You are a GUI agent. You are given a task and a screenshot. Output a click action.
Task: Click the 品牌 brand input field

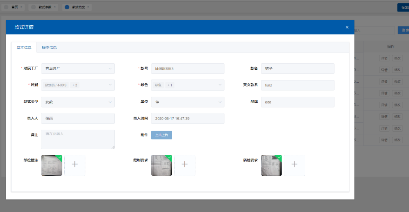click(x=297, y=102)
